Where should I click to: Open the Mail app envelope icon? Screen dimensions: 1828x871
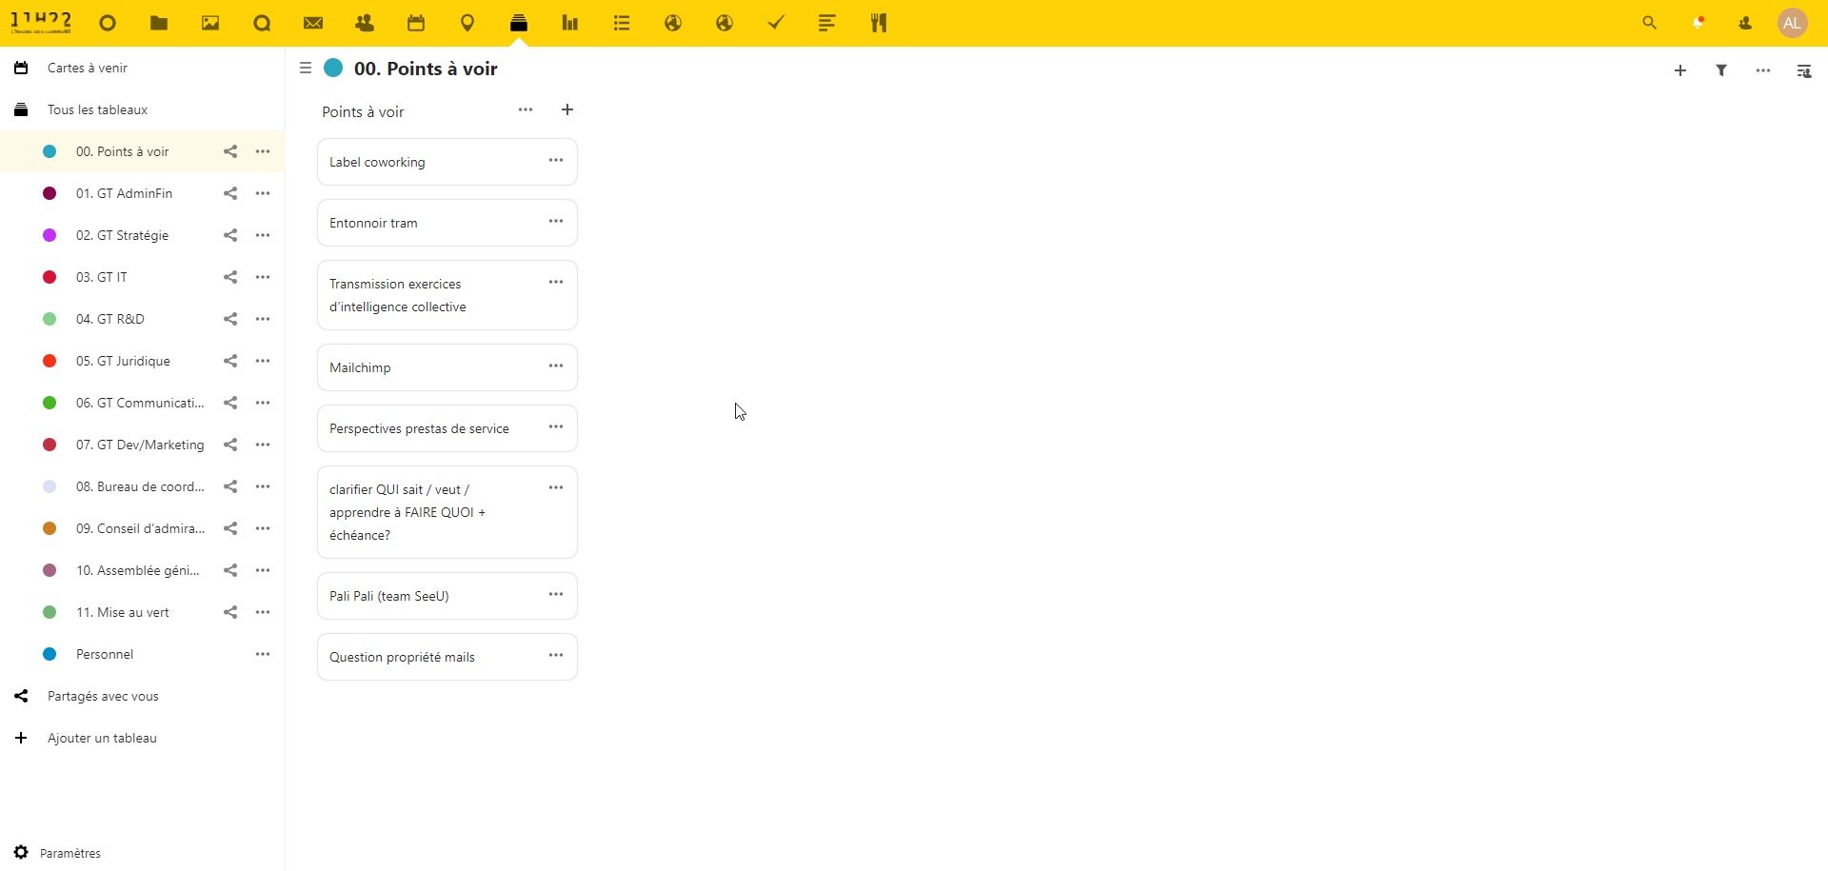(x=313, y=23)
